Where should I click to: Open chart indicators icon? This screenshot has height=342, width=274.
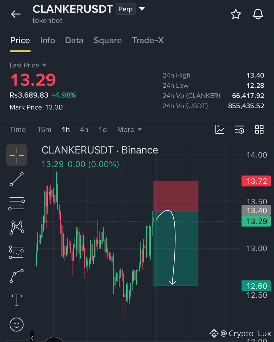click(x=219, y=129)
